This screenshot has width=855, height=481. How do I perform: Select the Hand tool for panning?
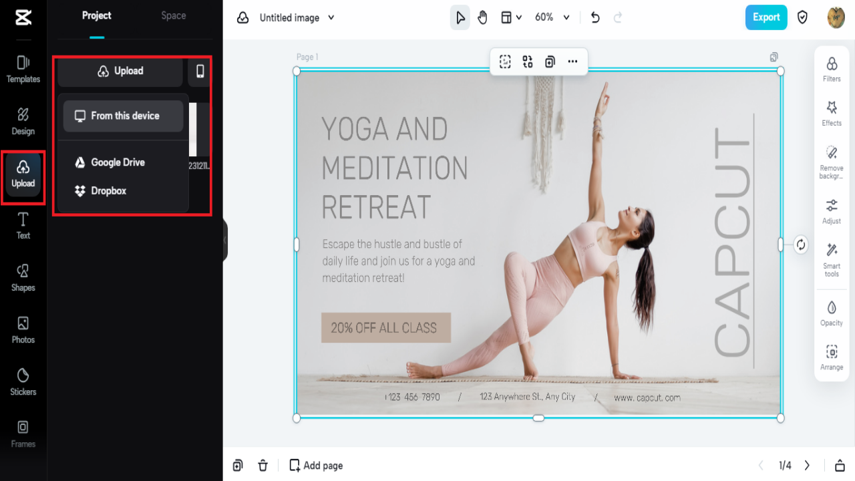pos(482,17)
